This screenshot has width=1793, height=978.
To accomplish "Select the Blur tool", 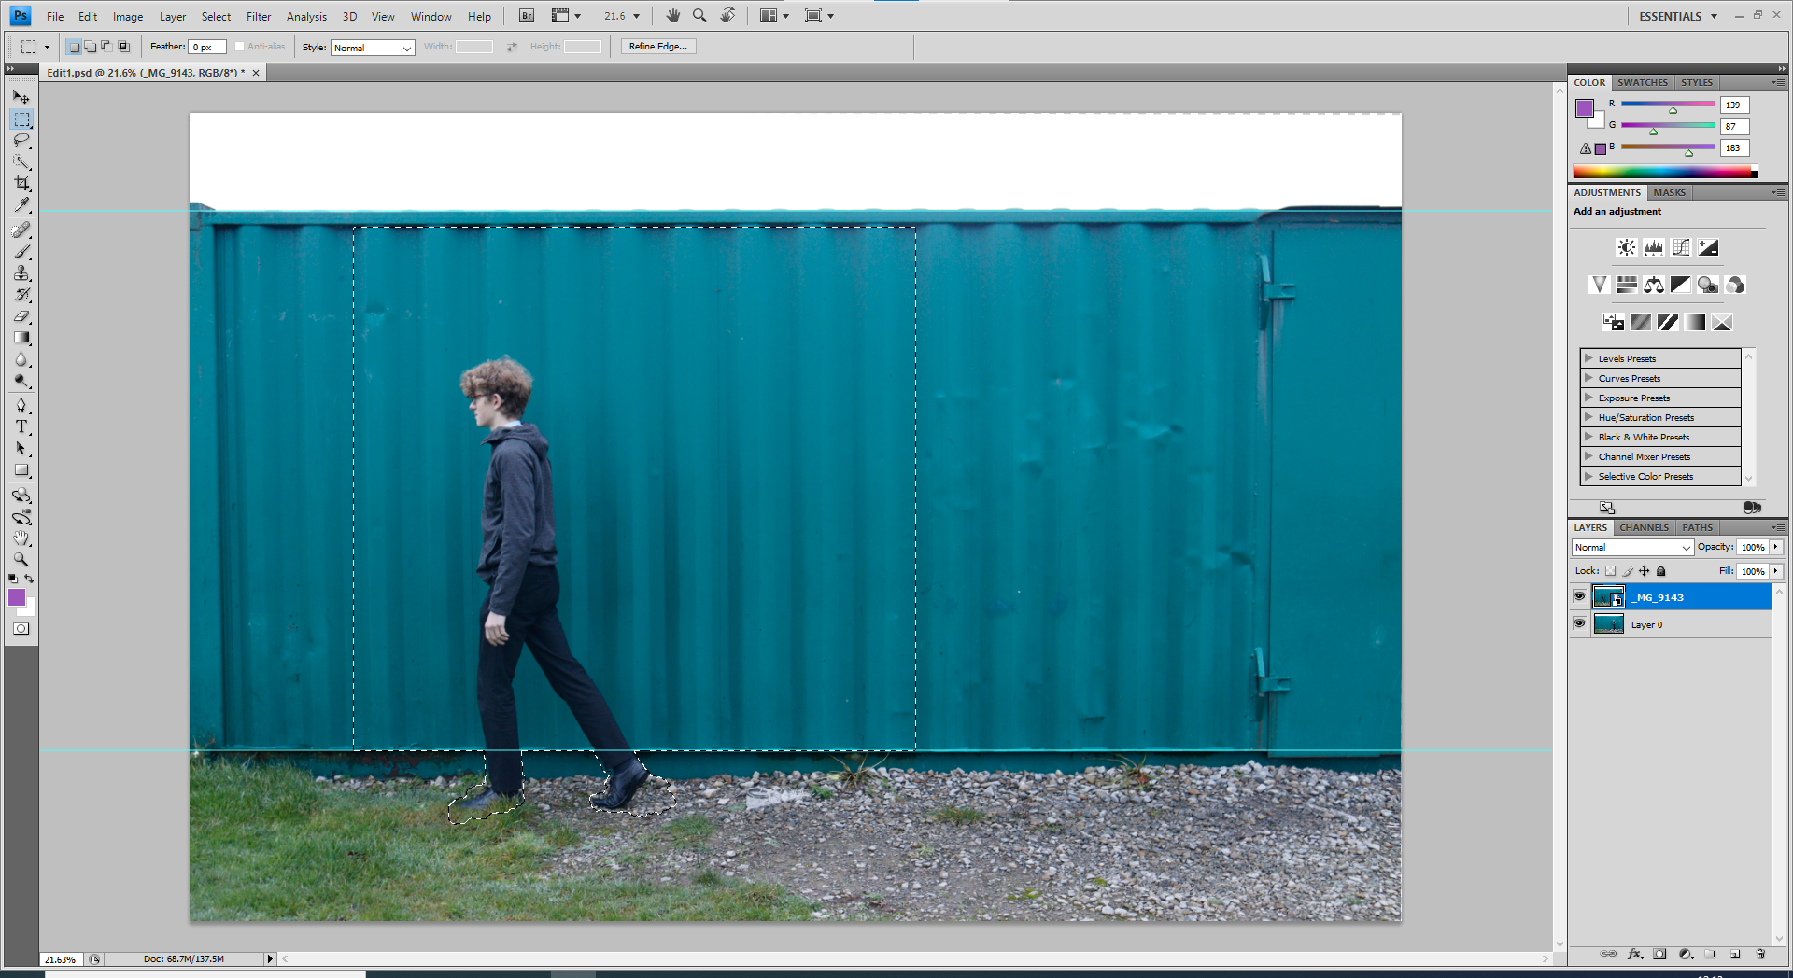I will coord(21,359).
